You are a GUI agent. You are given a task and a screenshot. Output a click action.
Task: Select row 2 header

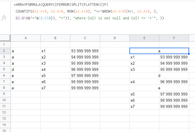pos(5,51)
